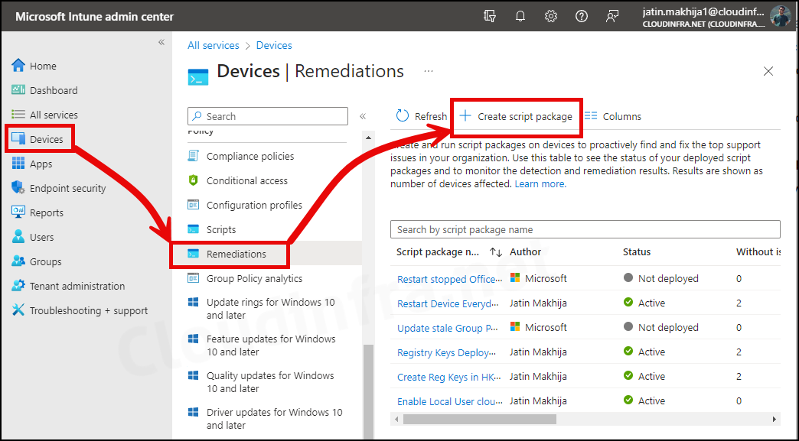Image resolution: width=799 pixels, height=441 pixels.
Task: Open Compliance policies in Devices menu
Action: tap(250, 156)
